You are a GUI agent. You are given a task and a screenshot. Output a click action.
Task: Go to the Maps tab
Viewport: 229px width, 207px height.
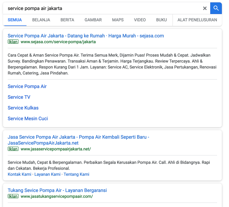click(118, 20)
